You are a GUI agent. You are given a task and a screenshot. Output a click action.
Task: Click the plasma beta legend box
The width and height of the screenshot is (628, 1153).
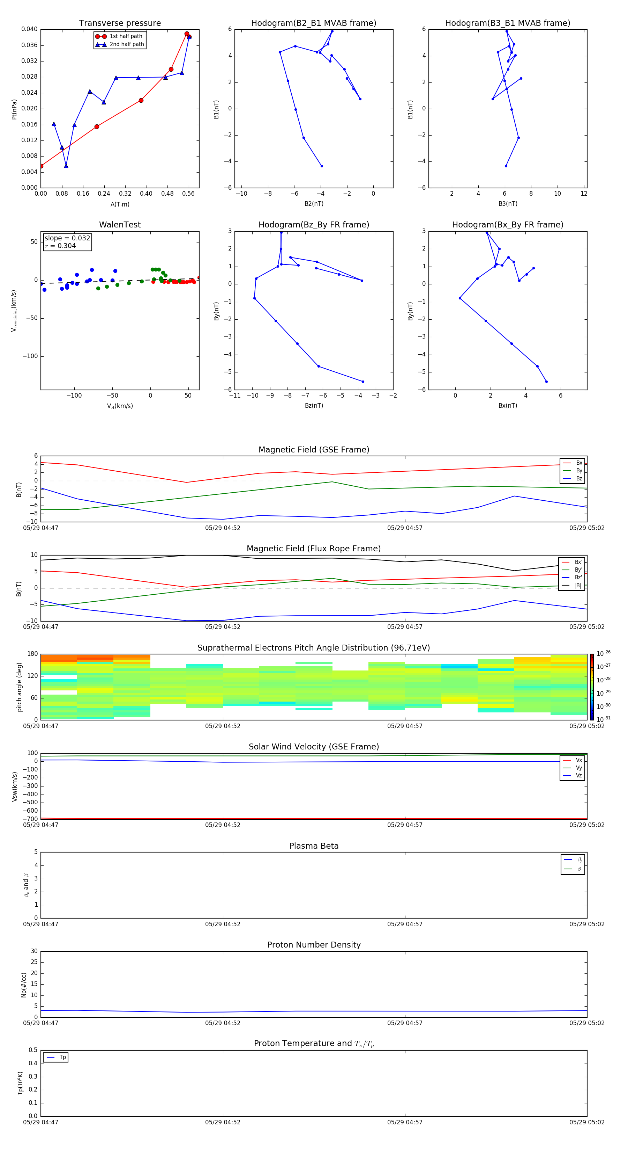[573, 864]
